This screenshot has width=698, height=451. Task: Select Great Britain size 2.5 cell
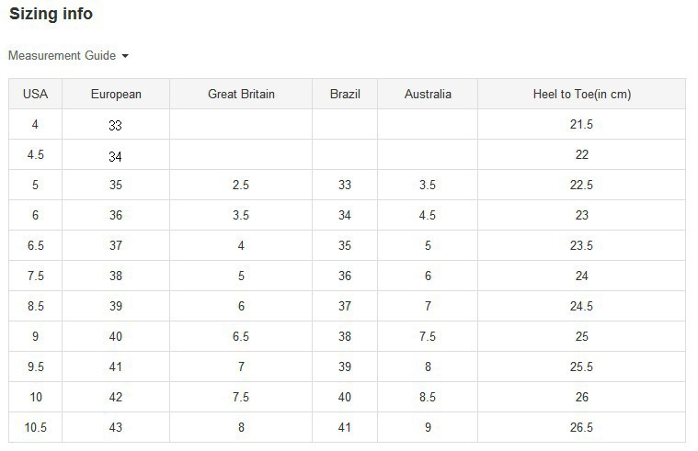[241, 186]
